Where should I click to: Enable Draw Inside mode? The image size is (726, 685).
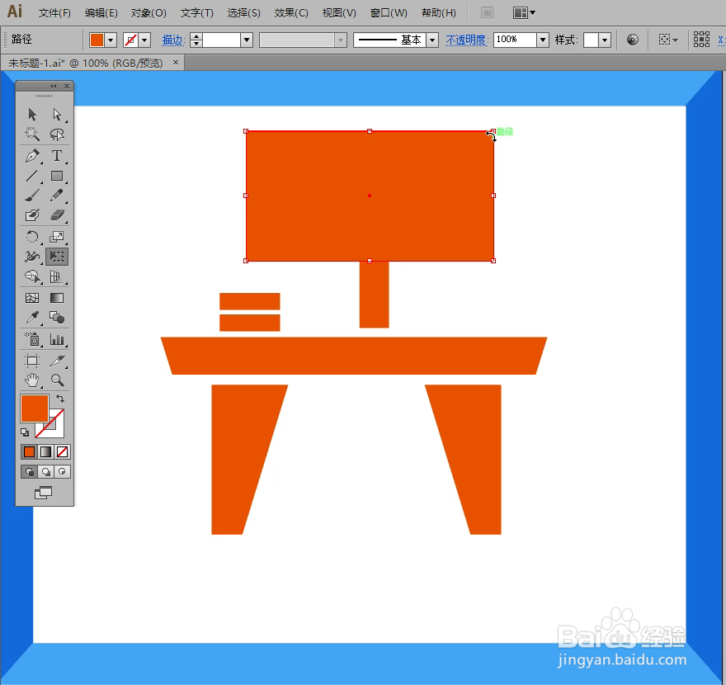[x=62, y=472]
